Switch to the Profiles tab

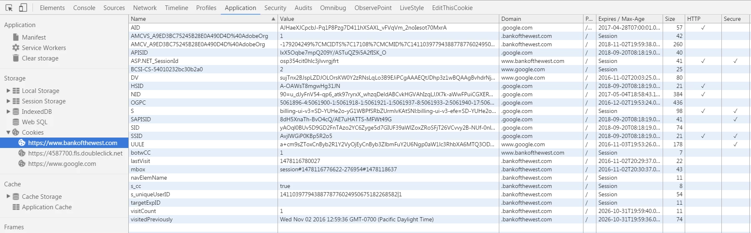coord(206,8)
